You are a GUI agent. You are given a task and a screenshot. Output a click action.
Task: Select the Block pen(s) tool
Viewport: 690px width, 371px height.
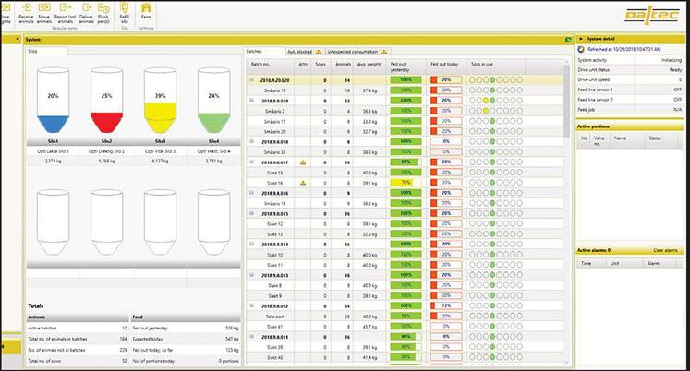[103, 13]
